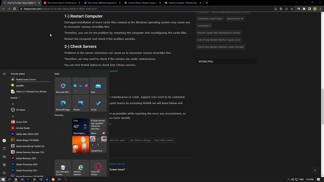The image size is (324, 182).
Task: Open the Office apps folder tile
Action: [x=80, y=86]
